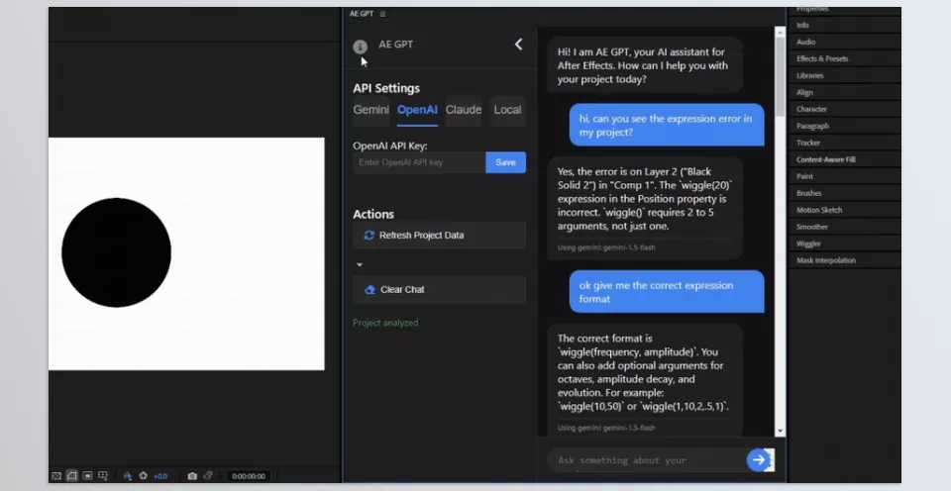Click the region of interest icon

tap(87, 476)
